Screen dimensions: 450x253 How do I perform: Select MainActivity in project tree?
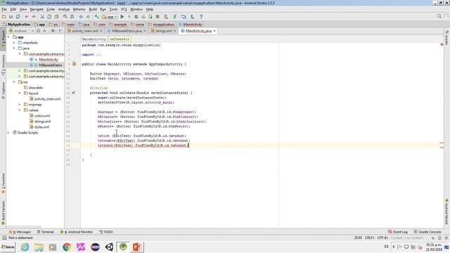coord(49,59)
